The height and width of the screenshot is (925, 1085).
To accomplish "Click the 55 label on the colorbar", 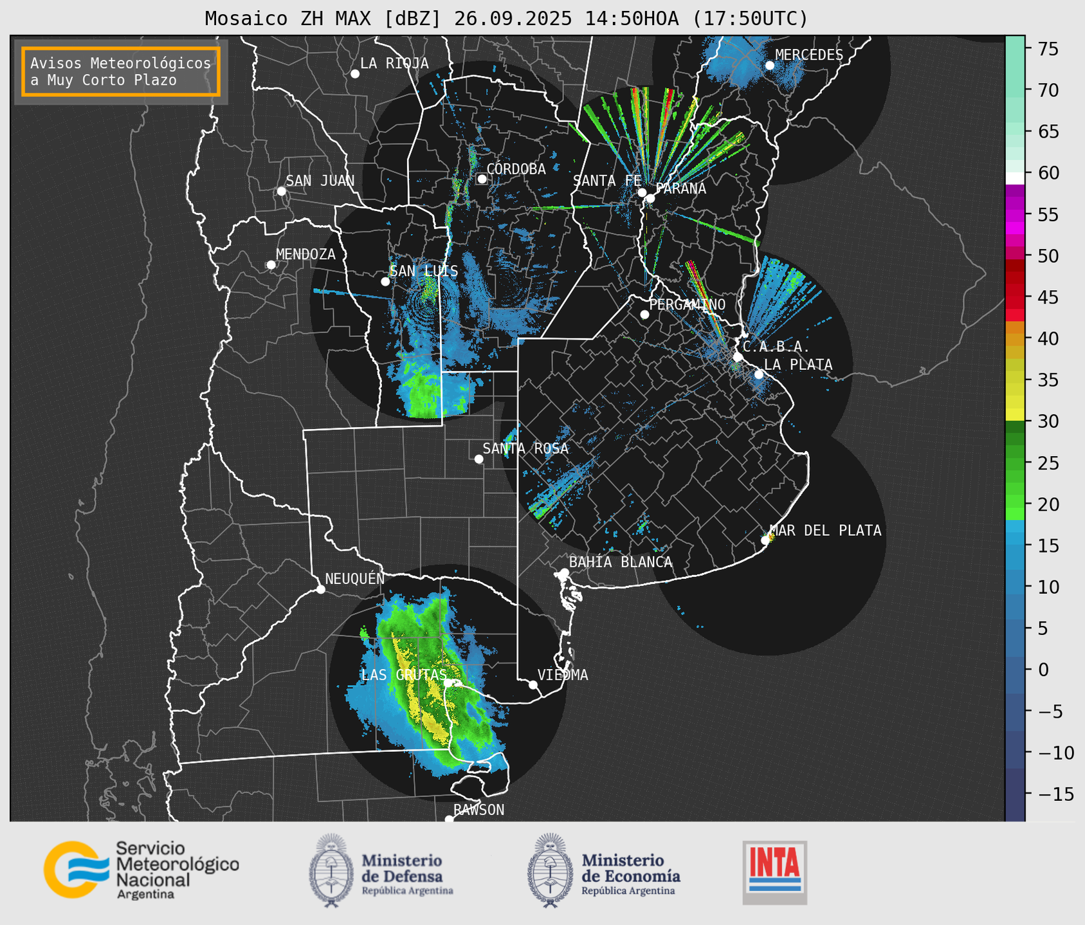I will 1048,214.
